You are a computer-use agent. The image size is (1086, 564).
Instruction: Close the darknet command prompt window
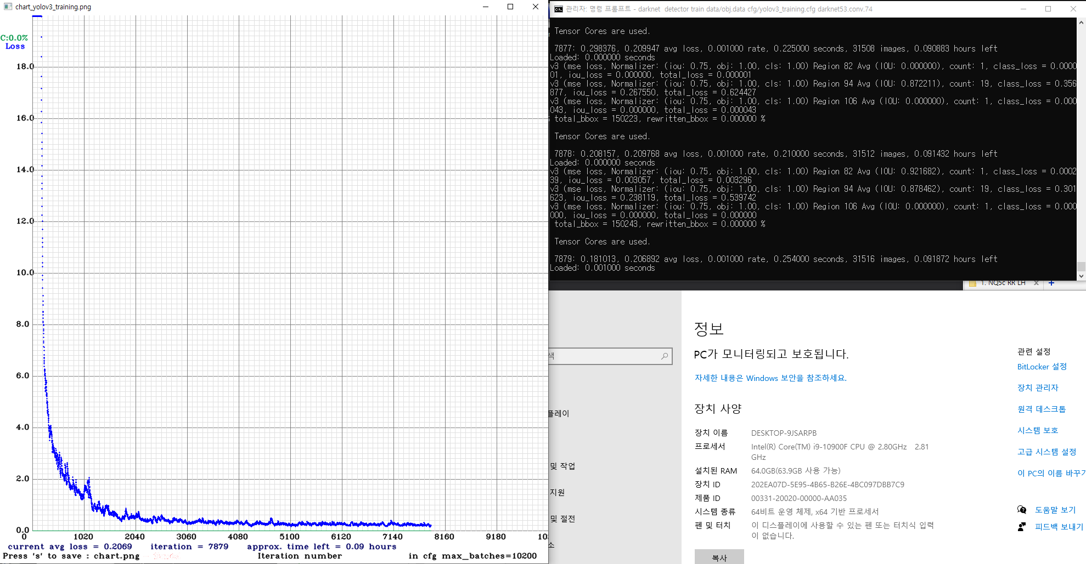(1073, 9)
